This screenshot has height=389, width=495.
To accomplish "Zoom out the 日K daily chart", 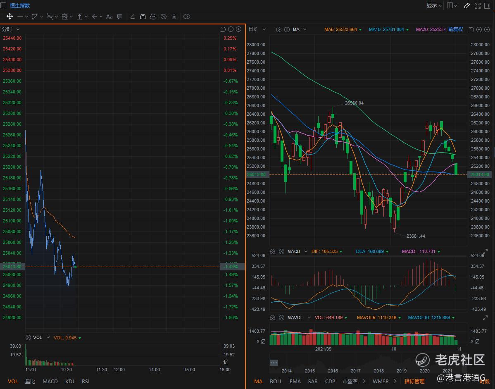I will (x=479, y=29).
